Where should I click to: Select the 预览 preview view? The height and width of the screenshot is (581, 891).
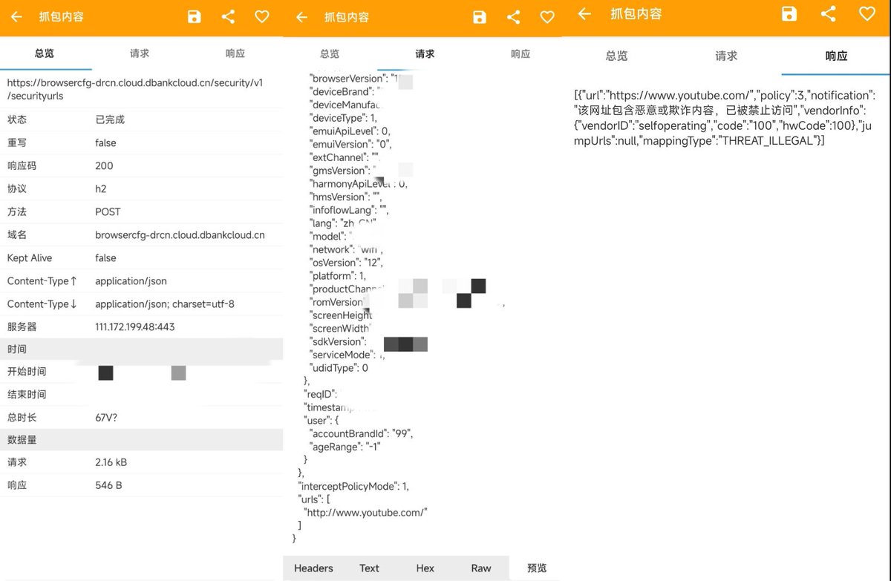click(x=537, y=568)
